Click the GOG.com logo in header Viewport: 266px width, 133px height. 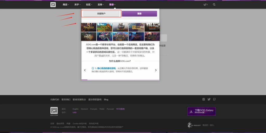(53, 4)
